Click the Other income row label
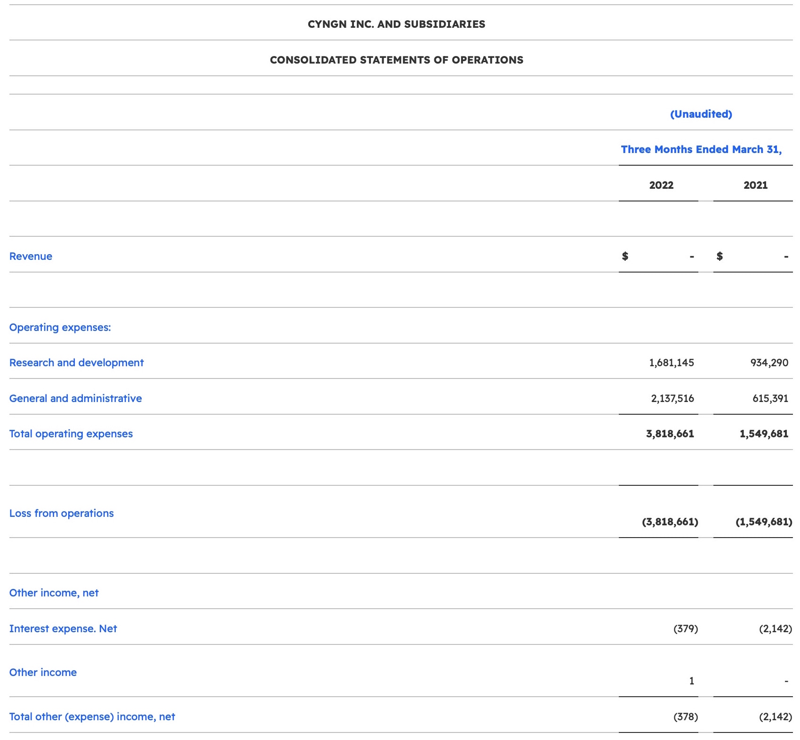The image size is (800, 740). click(43, 672)
